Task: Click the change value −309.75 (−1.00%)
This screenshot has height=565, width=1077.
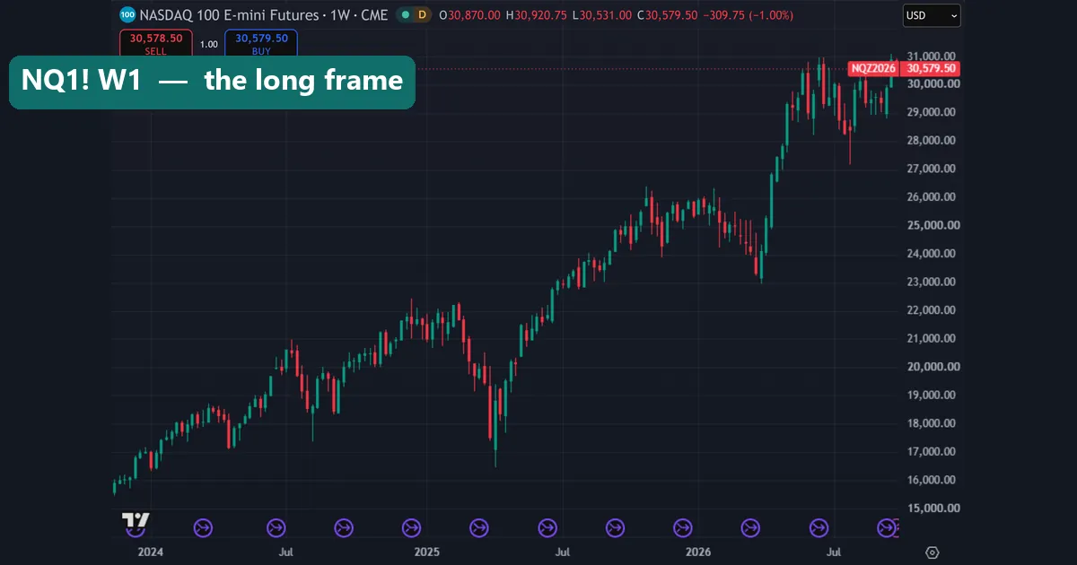Action: pos(750,15)
